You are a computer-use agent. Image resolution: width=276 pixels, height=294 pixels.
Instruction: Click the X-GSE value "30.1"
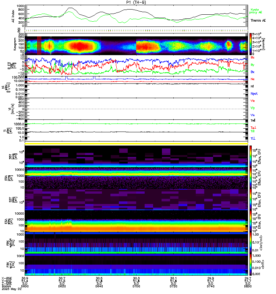[x=173, y=278]
